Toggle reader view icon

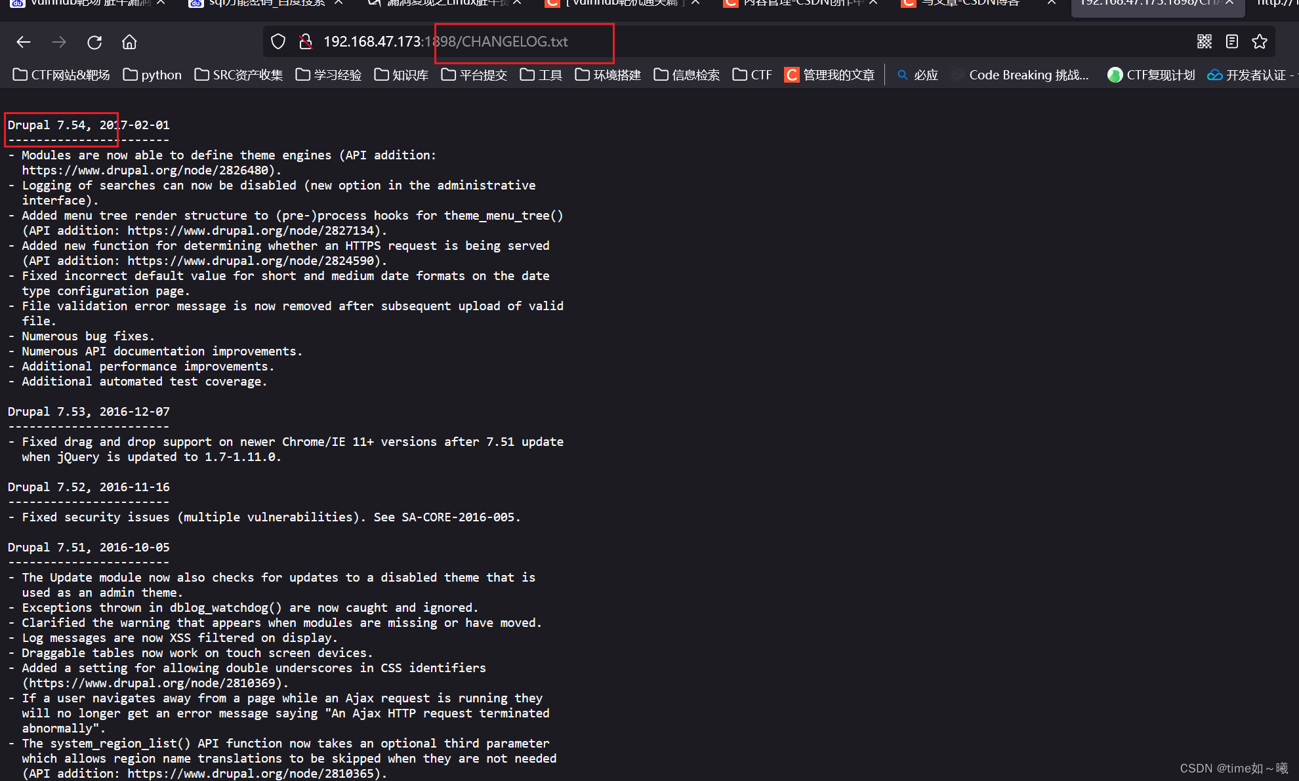tap(1231, 42)
